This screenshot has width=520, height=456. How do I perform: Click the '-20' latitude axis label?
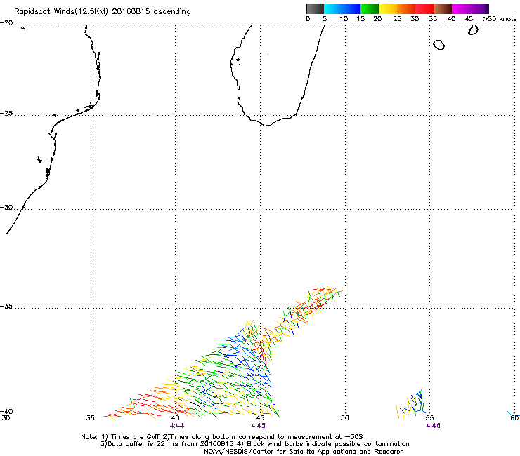pos(6,23)
